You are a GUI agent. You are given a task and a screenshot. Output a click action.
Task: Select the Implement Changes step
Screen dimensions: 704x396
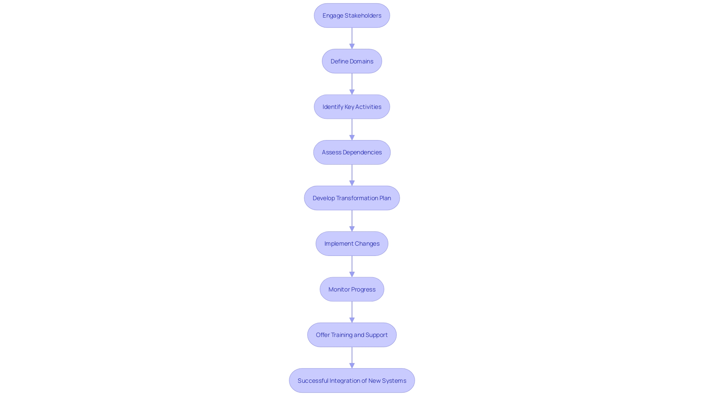[x=352, y=243]
